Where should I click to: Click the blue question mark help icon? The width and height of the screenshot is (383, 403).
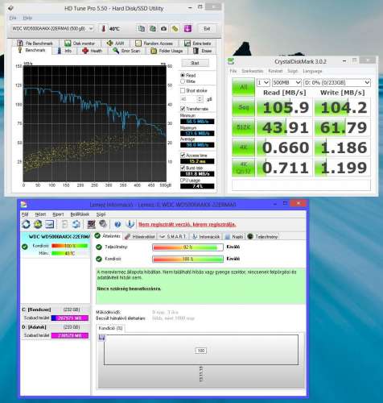tap(117, 224)
